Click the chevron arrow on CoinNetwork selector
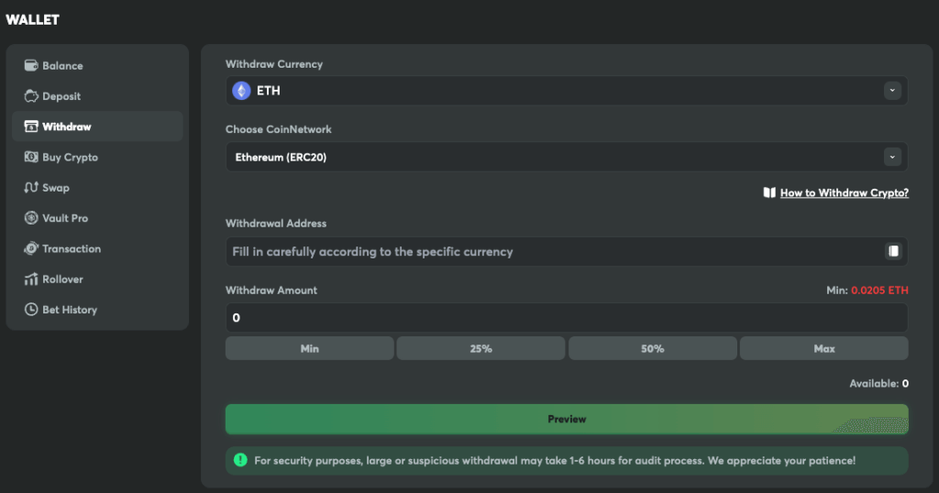939x493 pixels. point(892,157)
